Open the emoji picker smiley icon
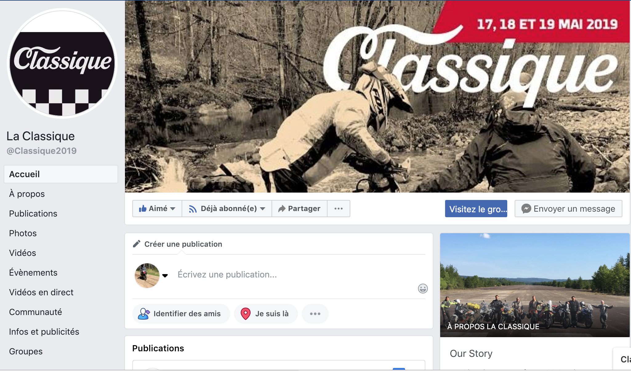The width and height of the screenshot is (631, 371). pos(423,289)
